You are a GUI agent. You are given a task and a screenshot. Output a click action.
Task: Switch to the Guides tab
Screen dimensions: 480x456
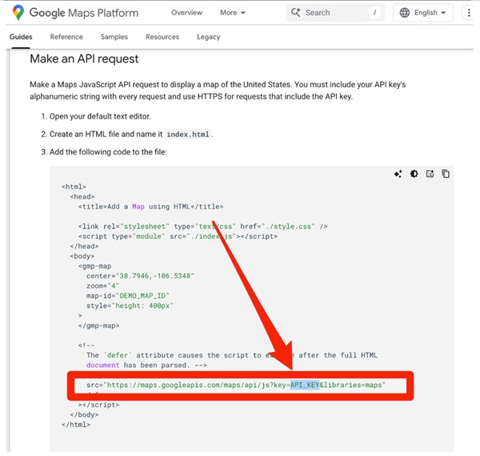coord(21,37)
